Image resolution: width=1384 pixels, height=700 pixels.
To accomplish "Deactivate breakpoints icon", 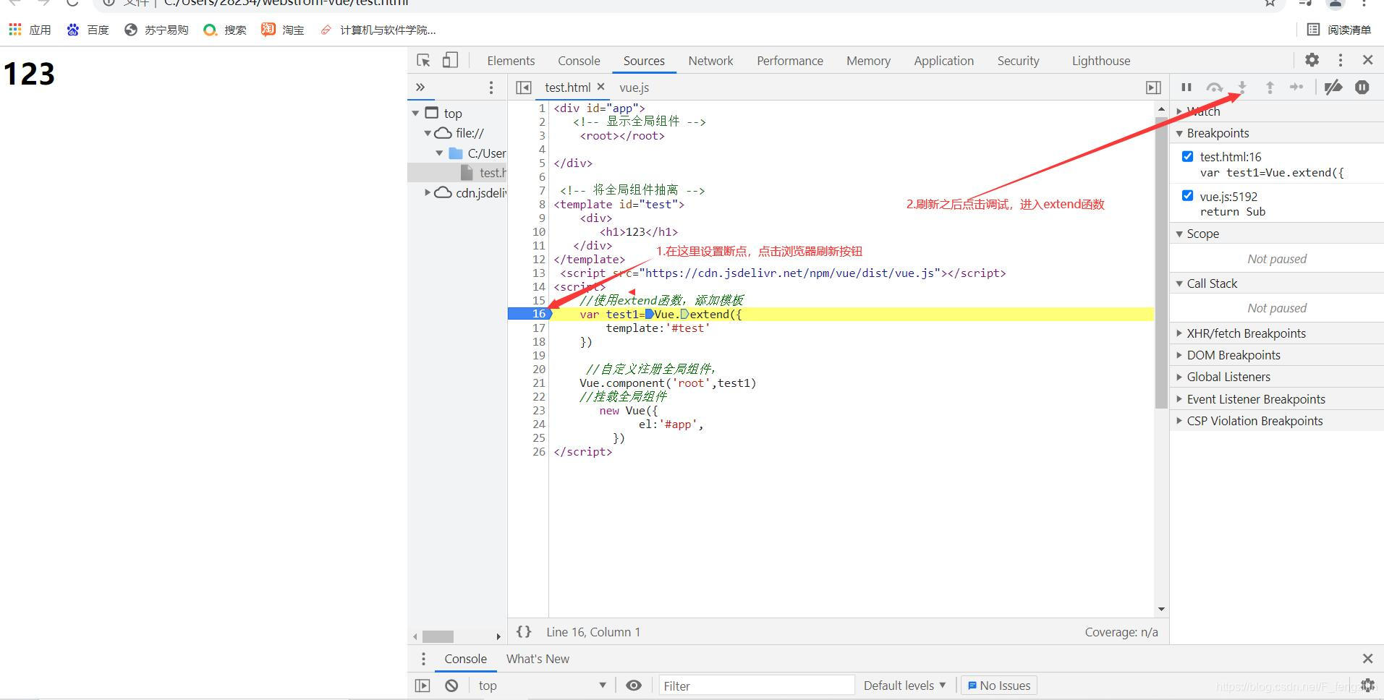I will click(x=1333, y=87).
